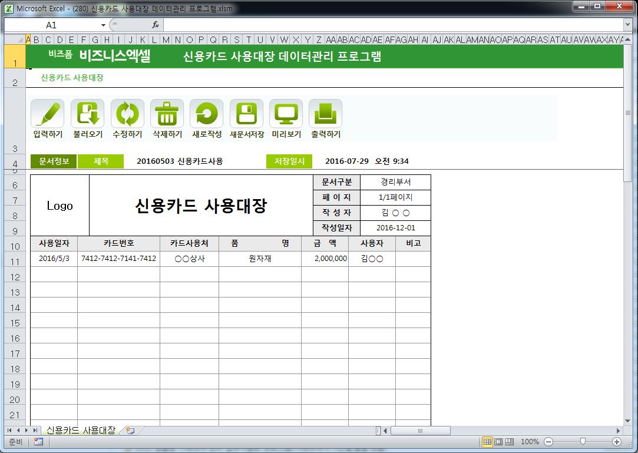Click the 불러오기 load icon

(x=87, y=114)
